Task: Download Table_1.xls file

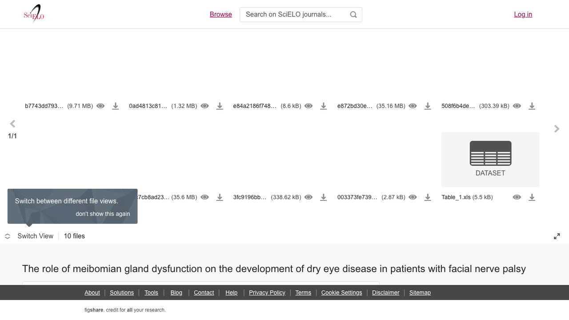Action: 532,197
